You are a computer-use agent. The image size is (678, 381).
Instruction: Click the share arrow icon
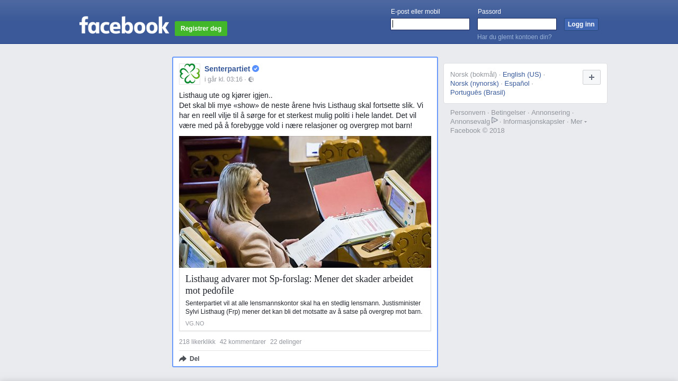(183, 359)
